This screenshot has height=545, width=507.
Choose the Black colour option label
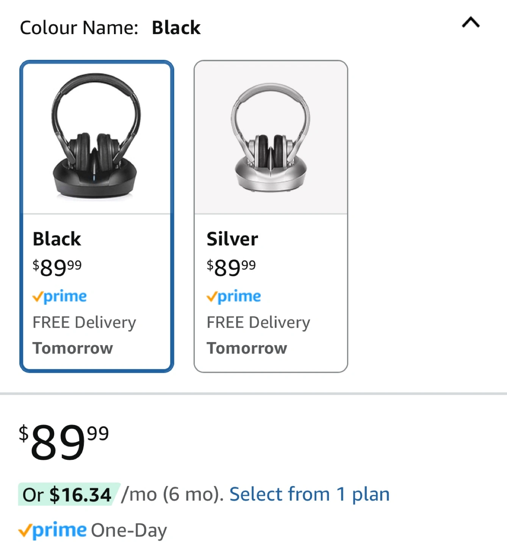pyautogui.click(x=57, y=239)
